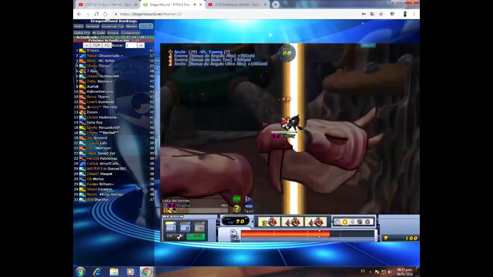Click the previous page '<-' ranking button
Image resolution: width=493 pixels, height=277 pixels.
87,45
